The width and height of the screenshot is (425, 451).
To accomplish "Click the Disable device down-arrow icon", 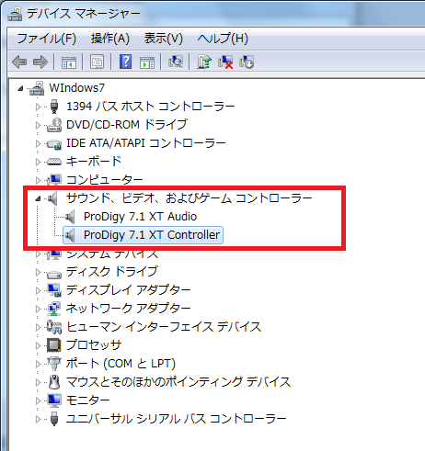I will pyautogui.click(x=247, y=62).
